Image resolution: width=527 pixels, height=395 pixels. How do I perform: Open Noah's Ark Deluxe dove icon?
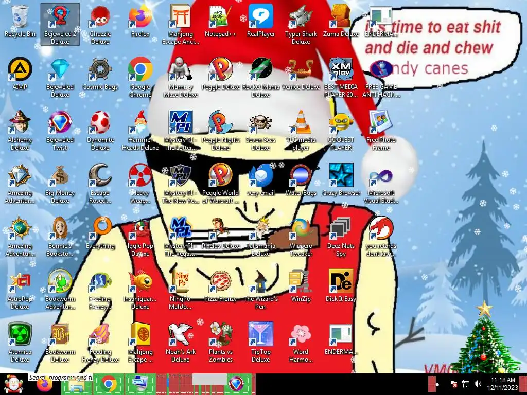click(x=181, y=343)
